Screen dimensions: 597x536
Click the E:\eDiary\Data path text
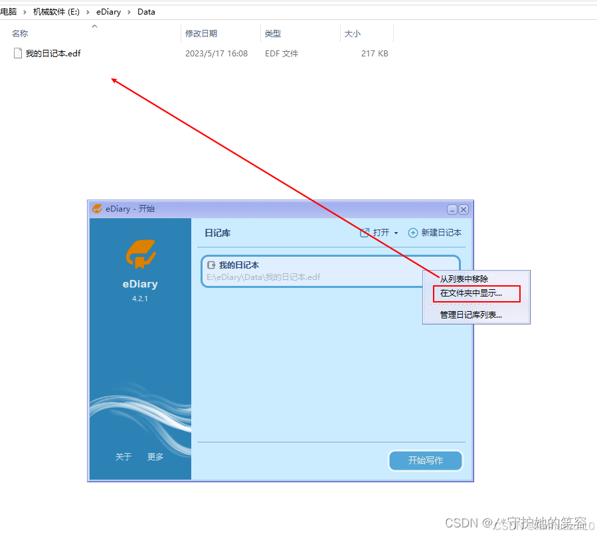coord(263,277)
